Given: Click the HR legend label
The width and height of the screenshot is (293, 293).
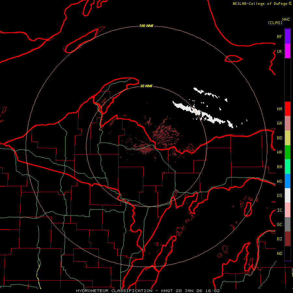Looking at the screenshot, I should pos(279,152).
